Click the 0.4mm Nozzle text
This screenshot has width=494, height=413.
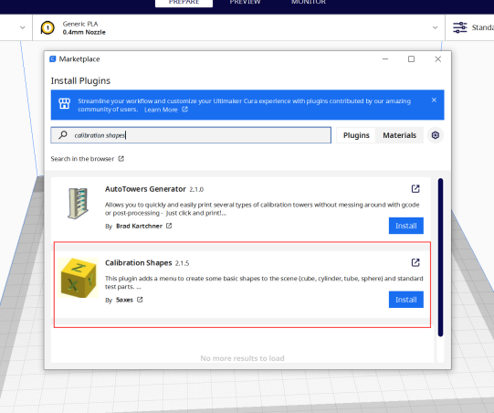[x=84, y=32]
